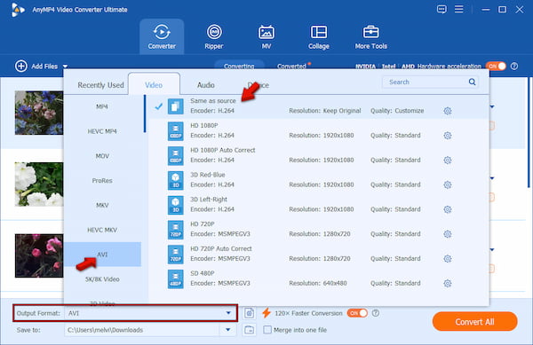Click the feedback chat icon in title bar
This screenshot has height=345, width=533.
click(x=442, y=9)
